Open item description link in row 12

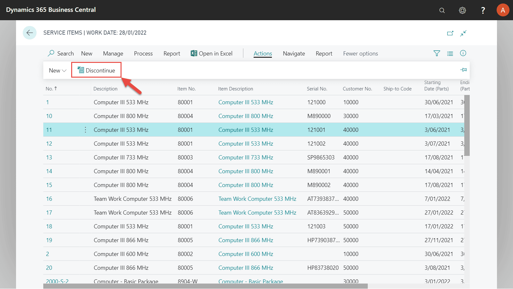coord(246,144)
